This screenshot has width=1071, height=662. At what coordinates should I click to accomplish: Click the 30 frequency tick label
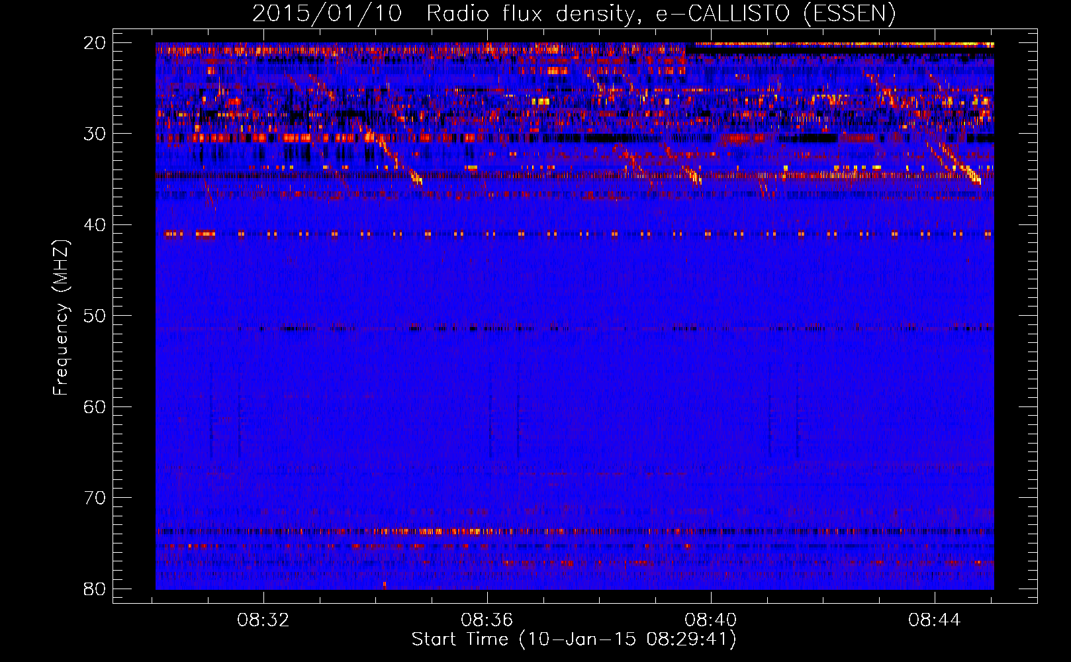tap(95, 134)
